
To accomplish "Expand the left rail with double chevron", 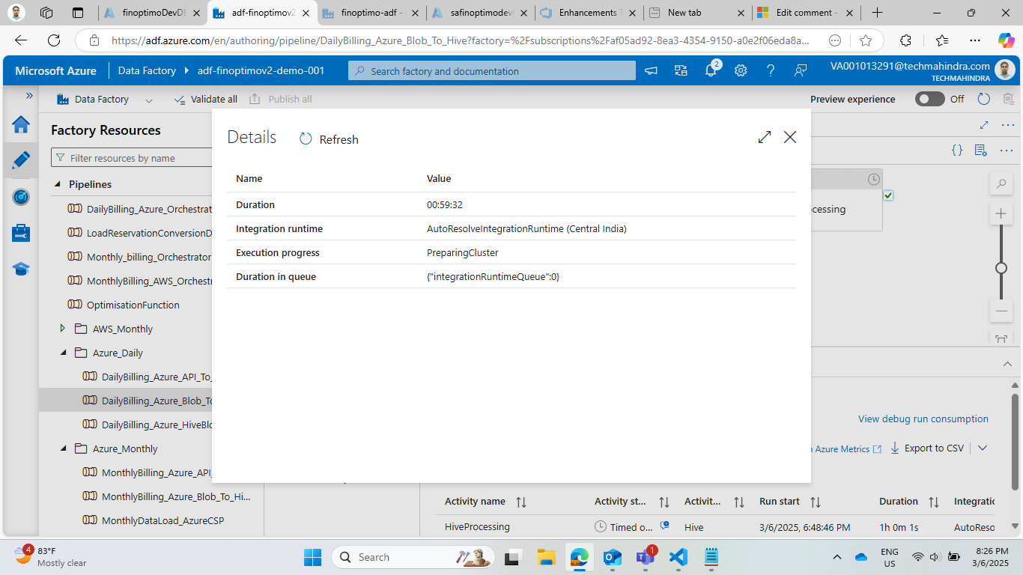I will coord(29,96).
